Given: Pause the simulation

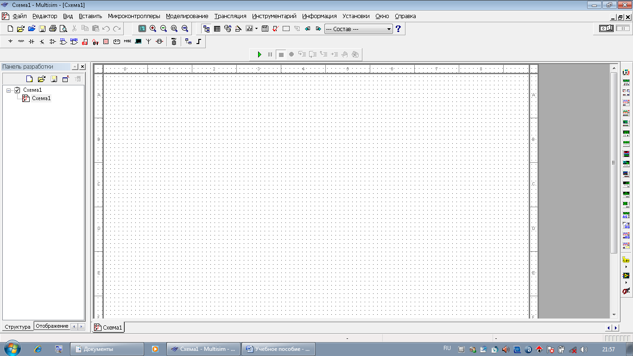Looking at the screenshot, I should click(270, 54).
